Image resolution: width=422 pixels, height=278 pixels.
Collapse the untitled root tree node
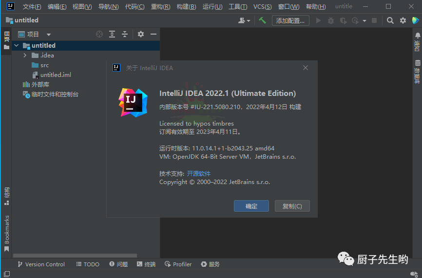pyautogui.click(x=17, y=45)
